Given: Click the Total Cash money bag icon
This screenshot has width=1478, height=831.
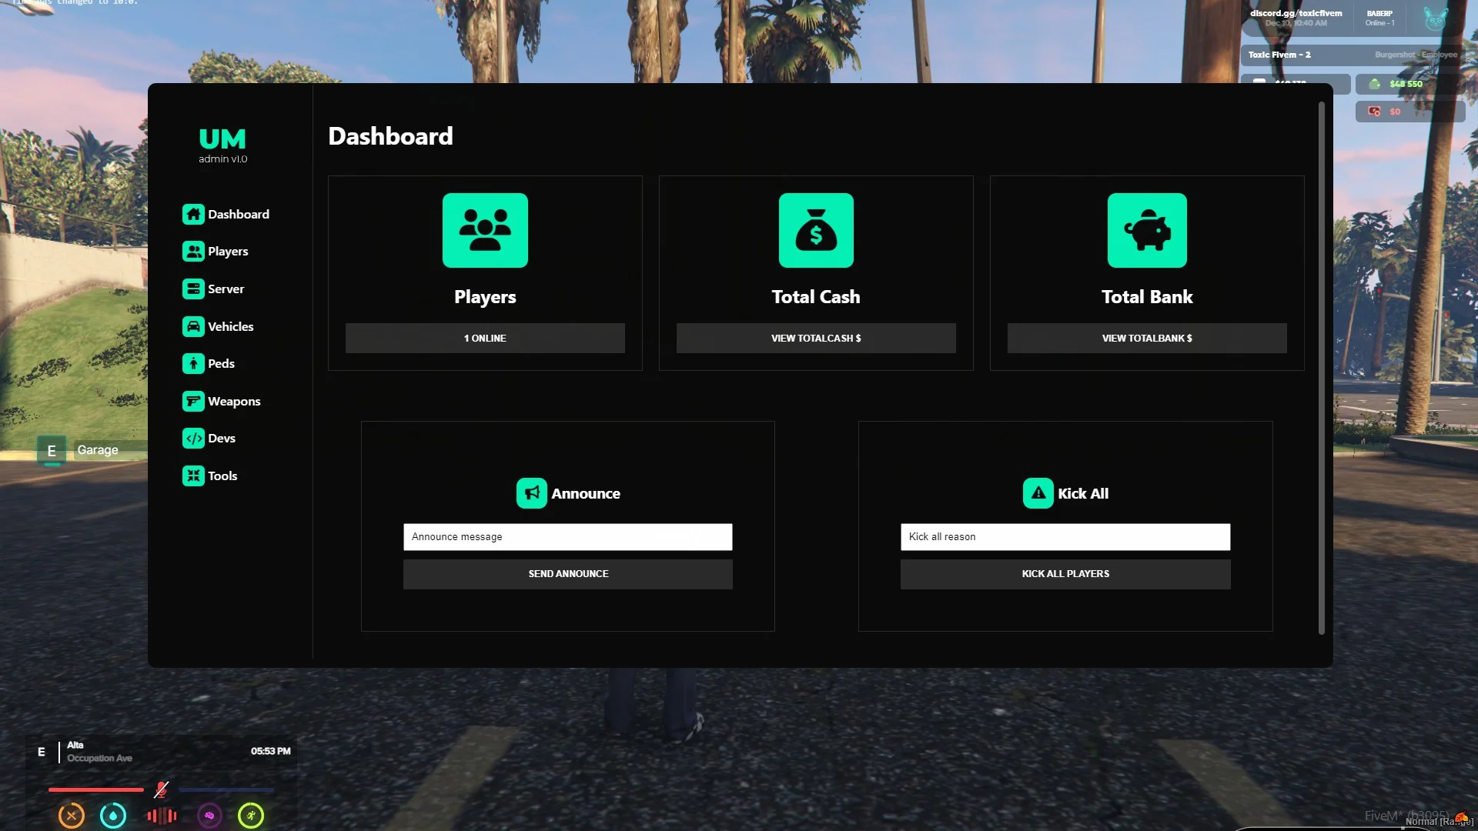Looking at the screenshot, I should click(x=816, y=231).
